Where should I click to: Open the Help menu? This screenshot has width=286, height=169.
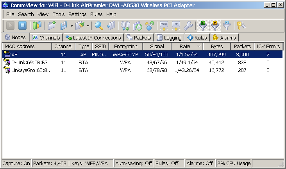(111, 14)
